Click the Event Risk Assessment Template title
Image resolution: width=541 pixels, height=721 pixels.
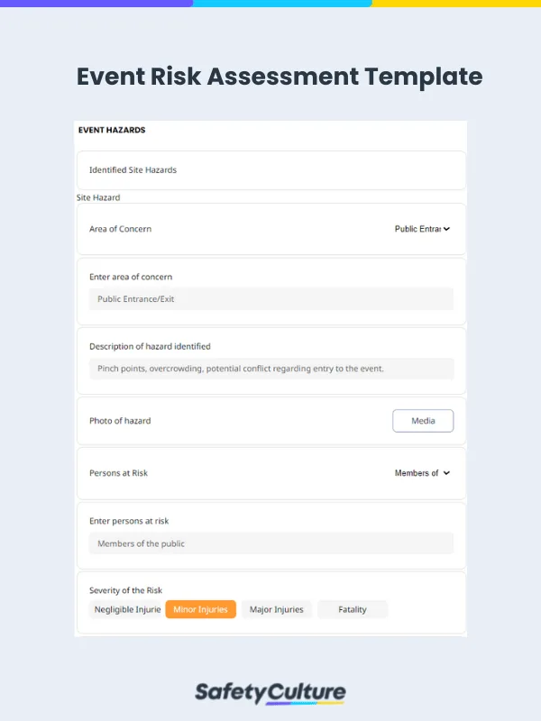(x=279, y=78)
